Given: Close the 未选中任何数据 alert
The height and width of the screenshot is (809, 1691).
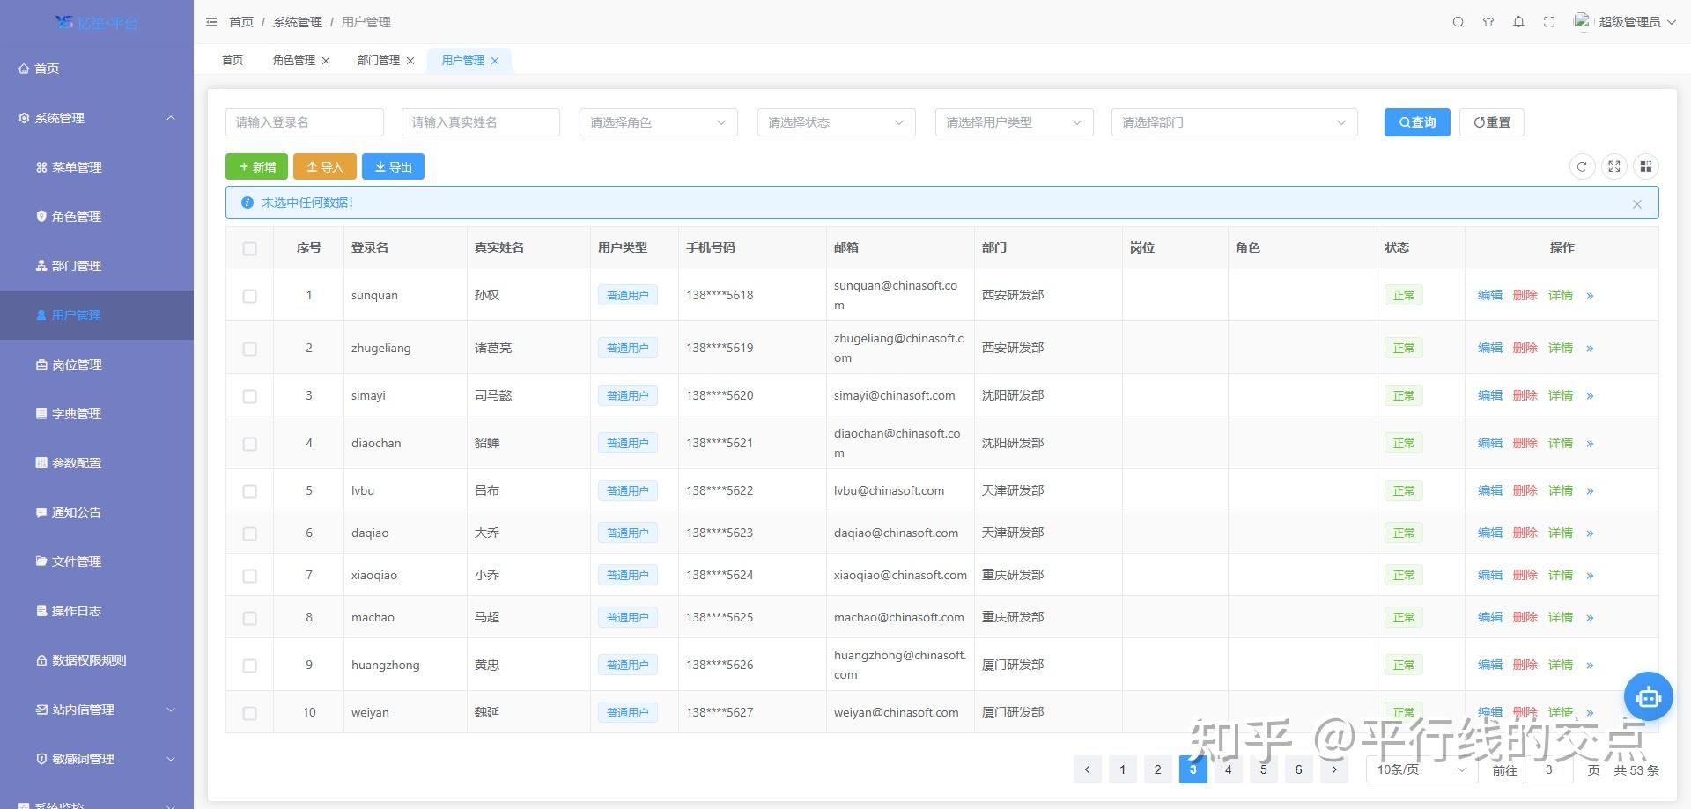Looking at the screenshot, I should pyautogui.click(x=1636, y=203).
